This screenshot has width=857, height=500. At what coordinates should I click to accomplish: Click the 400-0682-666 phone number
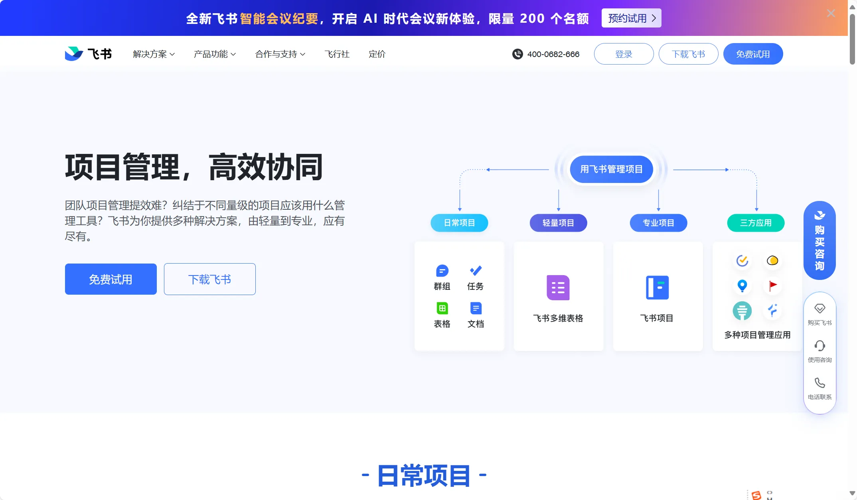pos(553,54)
